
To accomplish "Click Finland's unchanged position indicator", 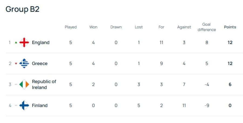I will click(16, 106).
